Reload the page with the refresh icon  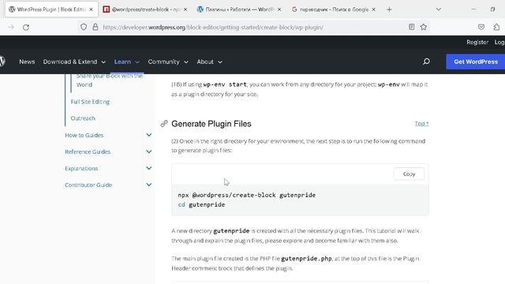[26, 28]
